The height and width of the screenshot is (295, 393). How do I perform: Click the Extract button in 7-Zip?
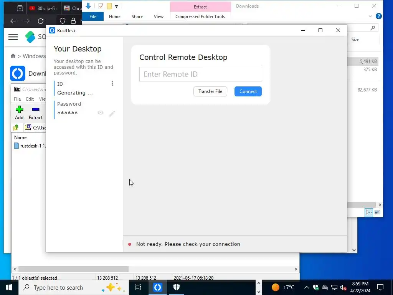(x=36, y=113)
